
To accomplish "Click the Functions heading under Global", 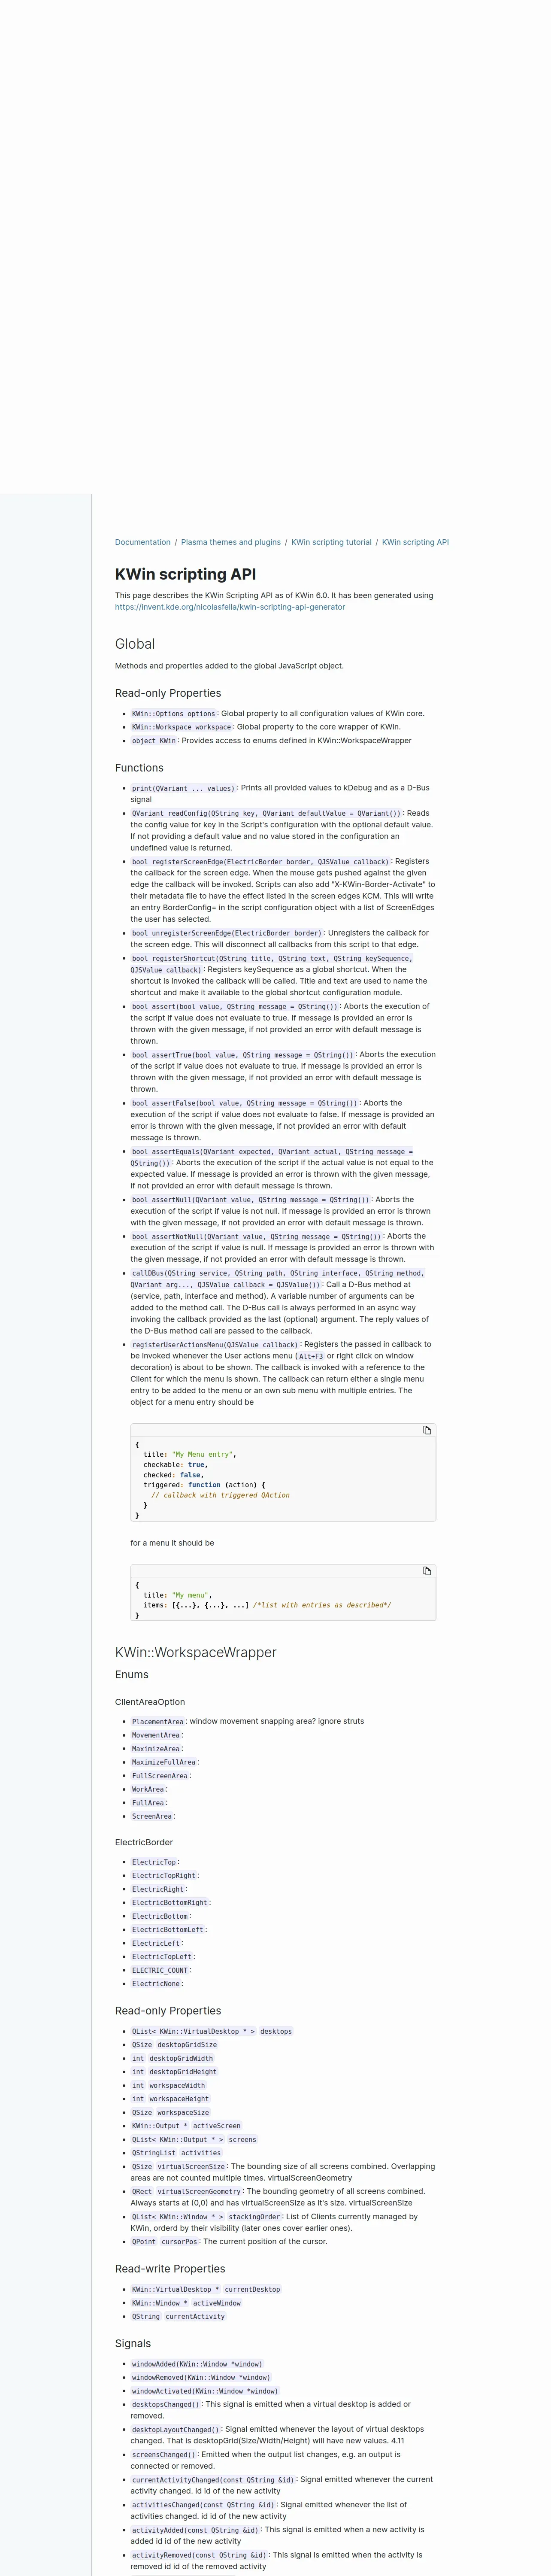I will coord(139,768).
